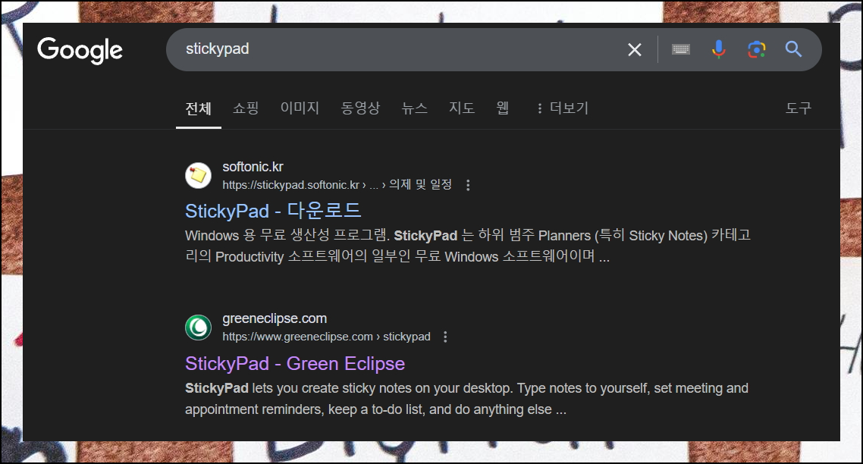This screenshot has width=863, height=464.
Task: Click the greeneclipse.com favicon
Action: point(198,328)
